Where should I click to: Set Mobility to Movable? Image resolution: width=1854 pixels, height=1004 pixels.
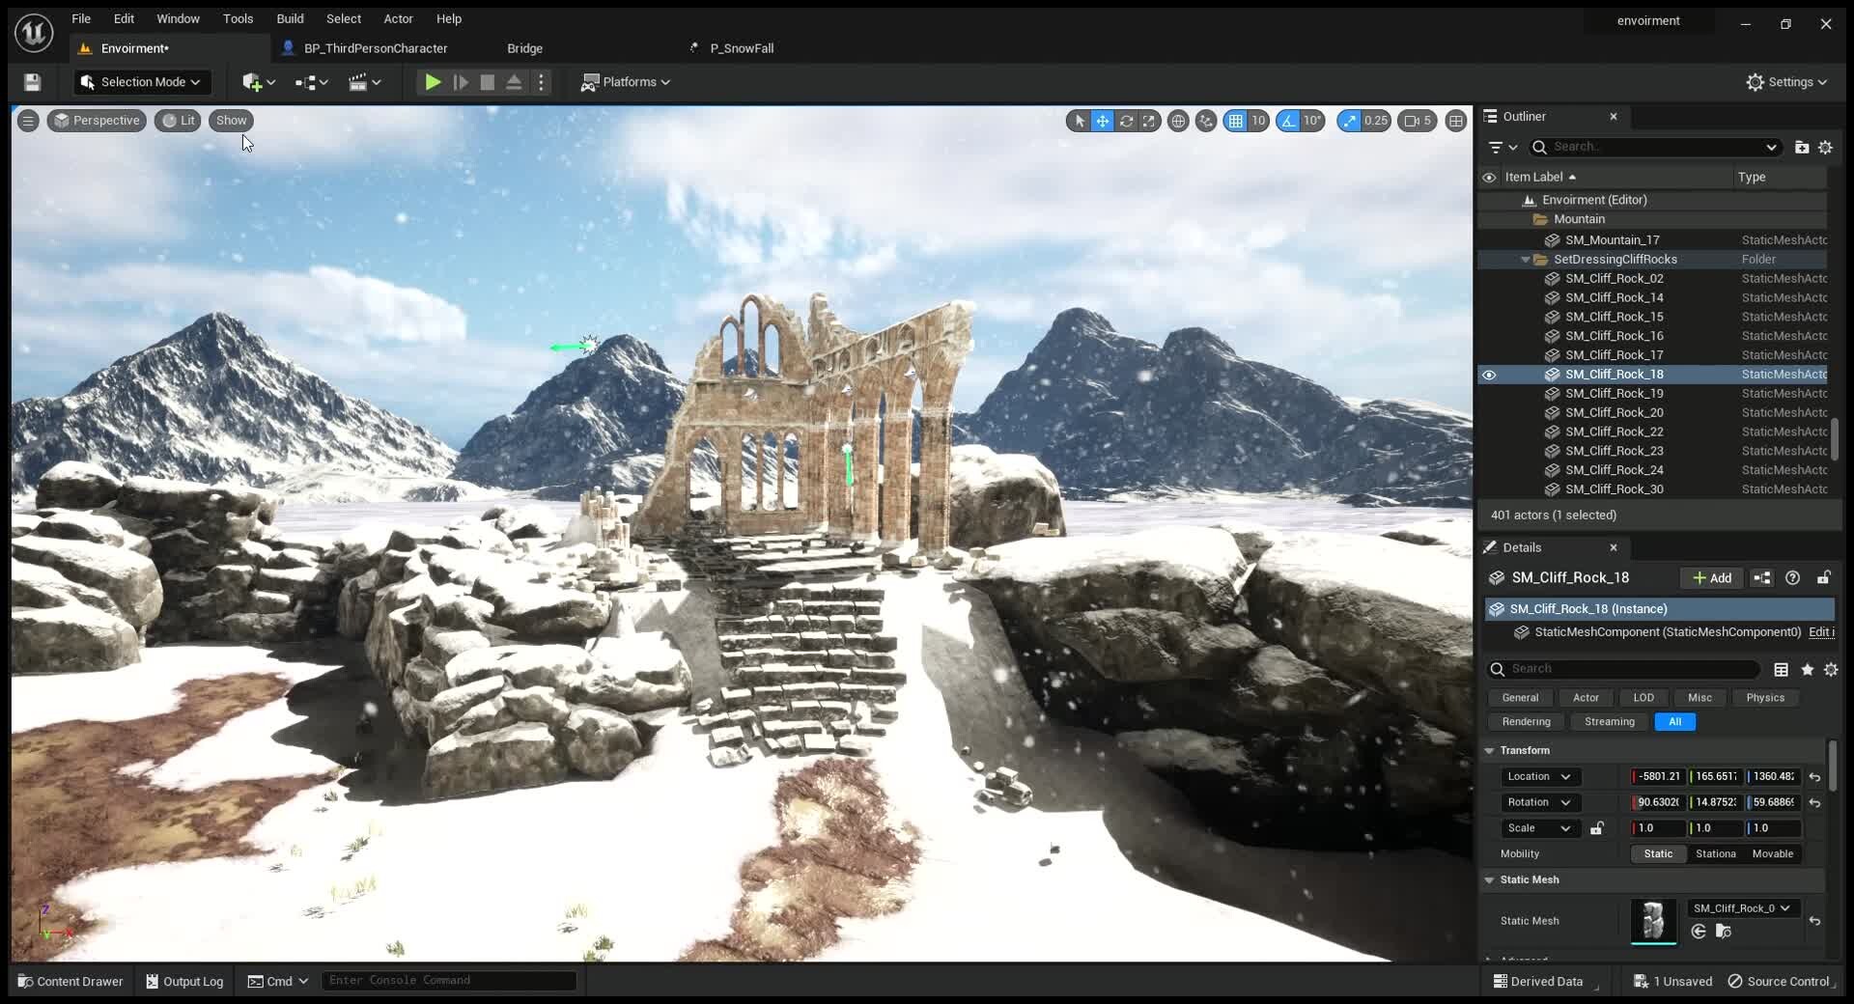pyautogui.click(x=1773, y=853)
